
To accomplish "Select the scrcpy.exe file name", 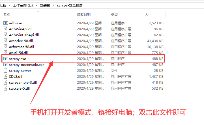I will pyautogui.click(x=18, y=59).
